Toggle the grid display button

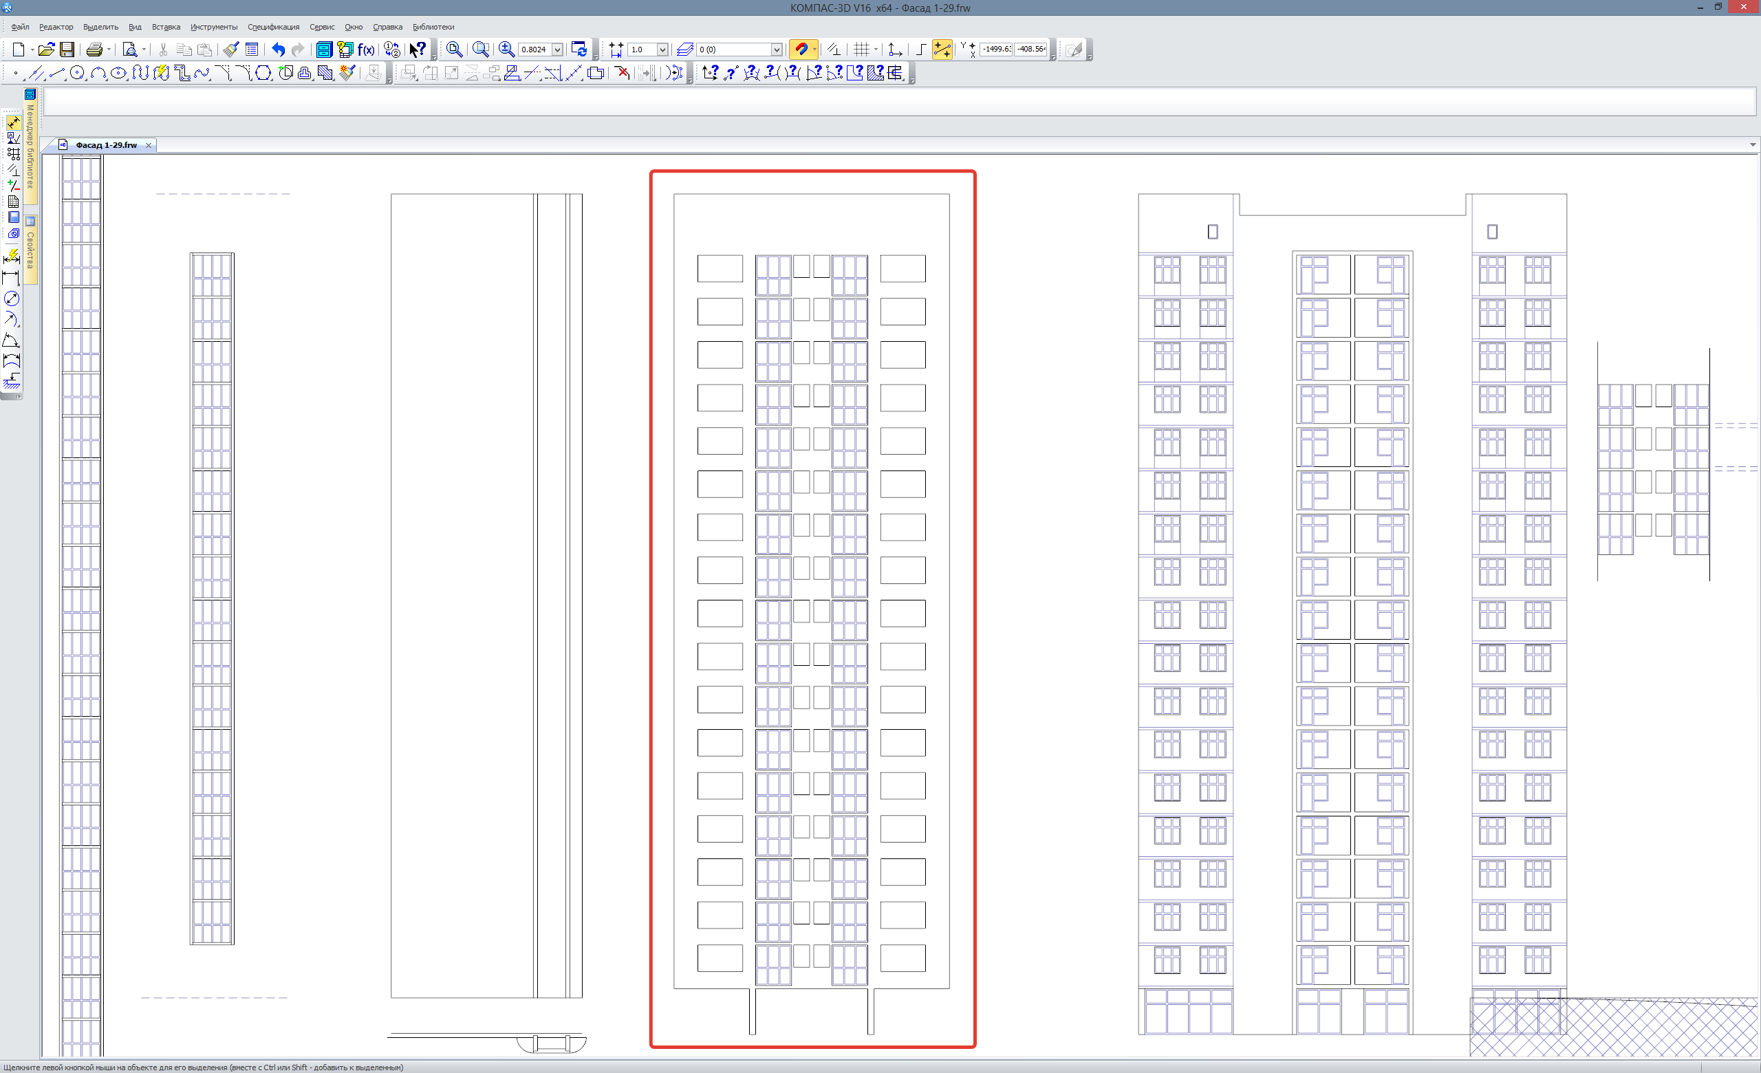click(x=861, y=50)
